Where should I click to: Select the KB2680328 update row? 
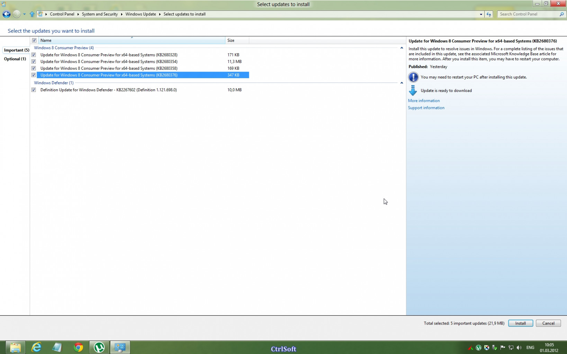pos(143,55)
